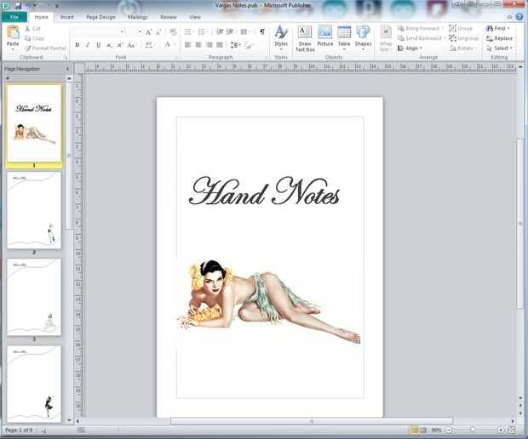Click the Decrease Indent icon
Image resolution: width=528 pixels, height=439 pixels.
pyautogui.click(x=220, y=31)
